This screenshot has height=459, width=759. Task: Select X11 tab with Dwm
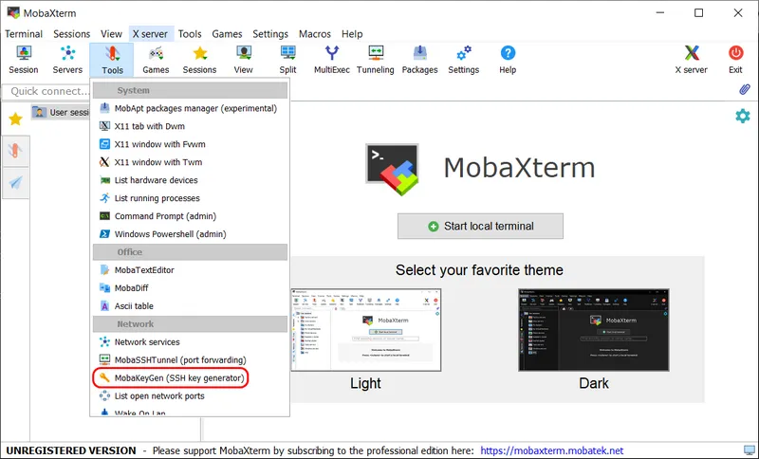[190, 126]
